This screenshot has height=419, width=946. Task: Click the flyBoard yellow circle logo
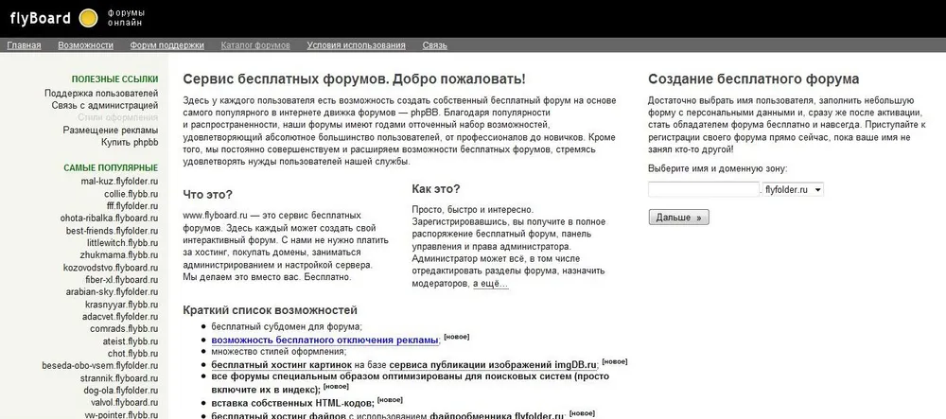click(87, 17)
